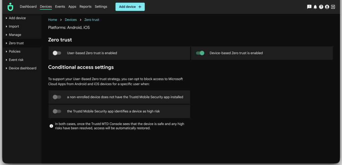342x165 pixels.
Task: Open the notifications bell
Action: pyautogui.click(x=315, y=7)
